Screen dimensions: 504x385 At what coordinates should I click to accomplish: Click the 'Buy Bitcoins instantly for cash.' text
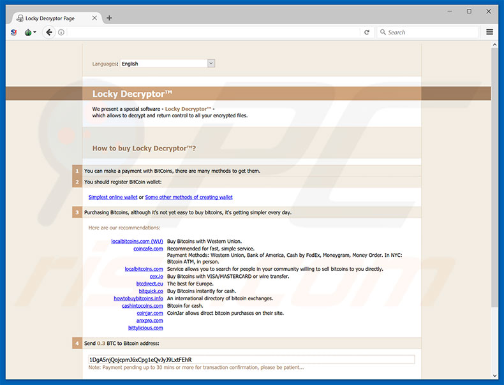202,291
